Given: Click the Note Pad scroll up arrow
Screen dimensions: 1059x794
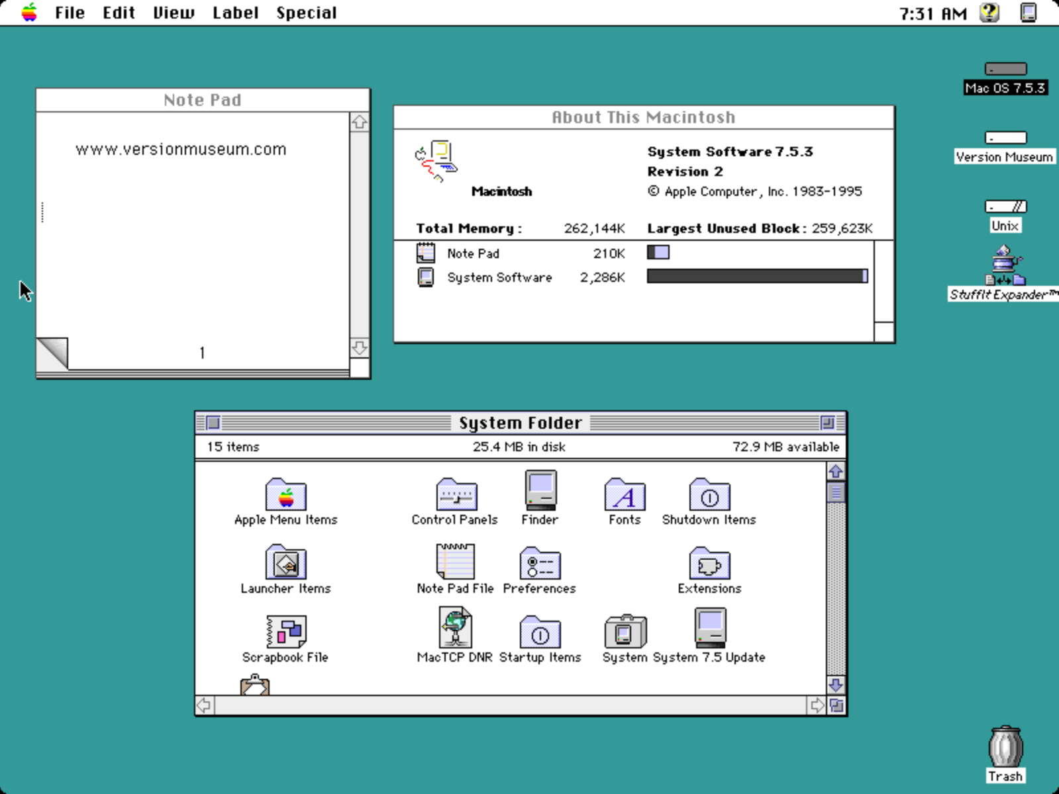Looking at the screenshot, I should point(359,122).
